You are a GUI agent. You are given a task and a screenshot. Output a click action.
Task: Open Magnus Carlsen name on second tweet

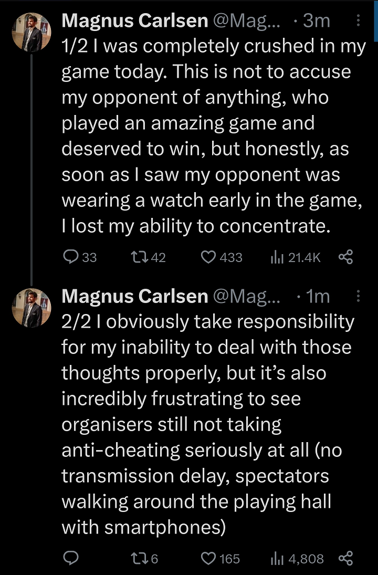coord(134,297)
